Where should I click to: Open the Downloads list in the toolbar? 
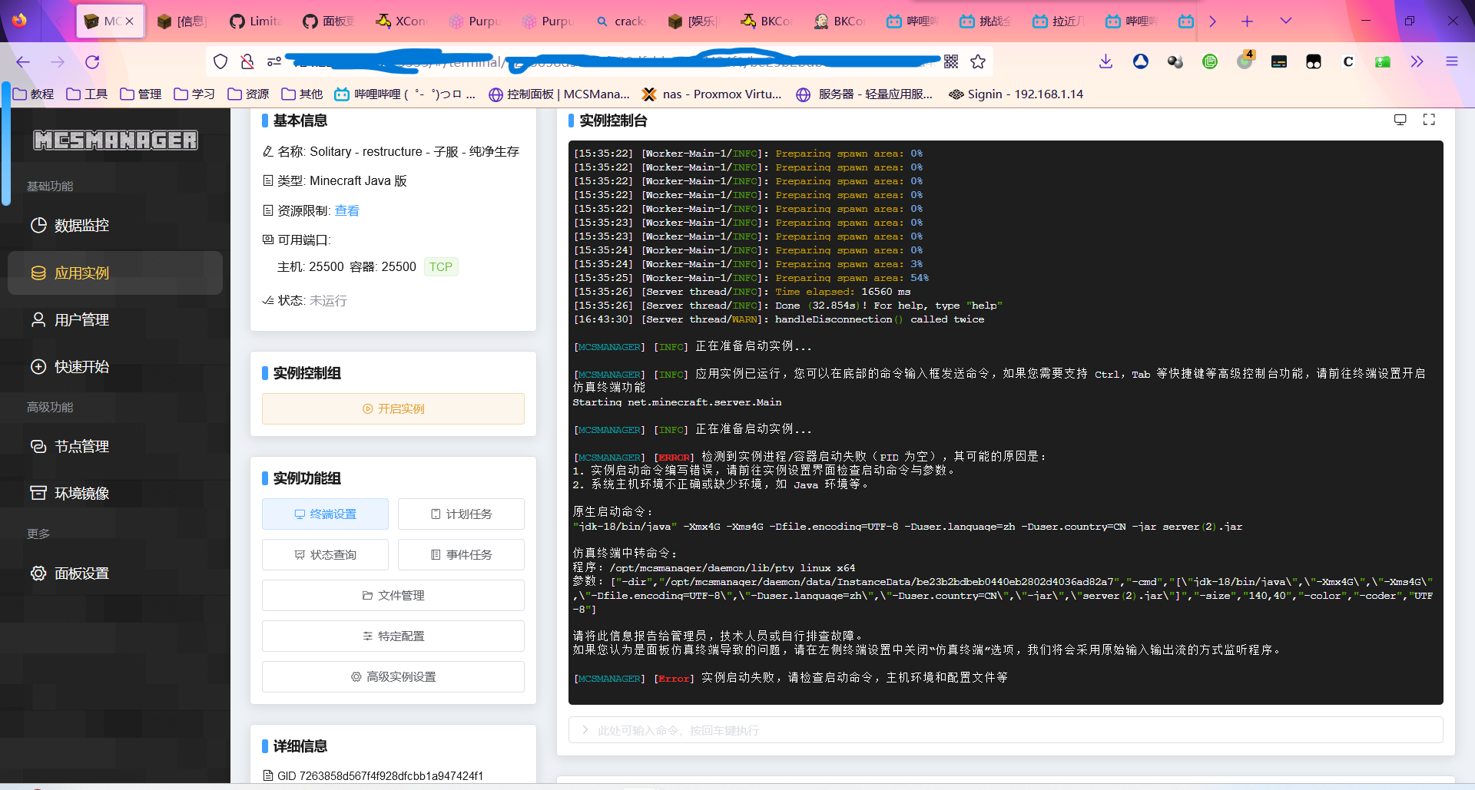tap(1106, 61)
